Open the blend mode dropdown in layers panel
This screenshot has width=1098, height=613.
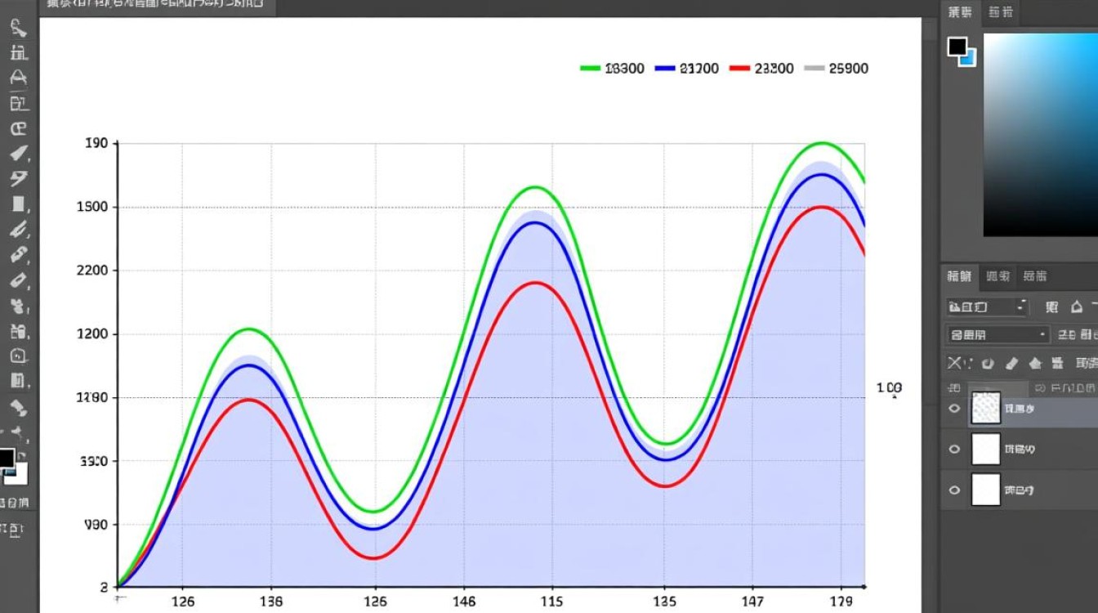pos(997,334)
